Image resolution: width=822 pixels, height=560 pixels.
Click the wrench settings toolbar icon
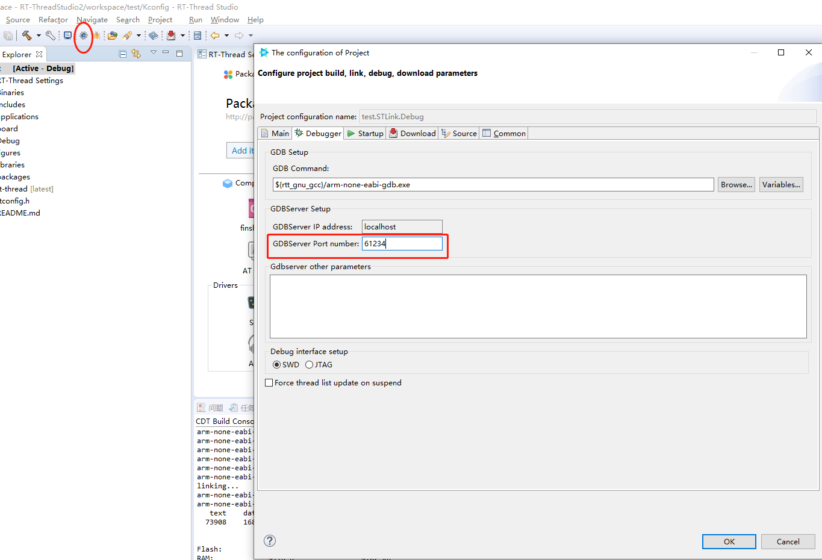(51, 36)
